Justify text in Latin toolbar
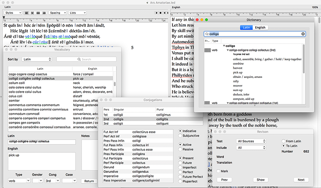The width and height of the screenshot is (321, 188). click(38, 13)
